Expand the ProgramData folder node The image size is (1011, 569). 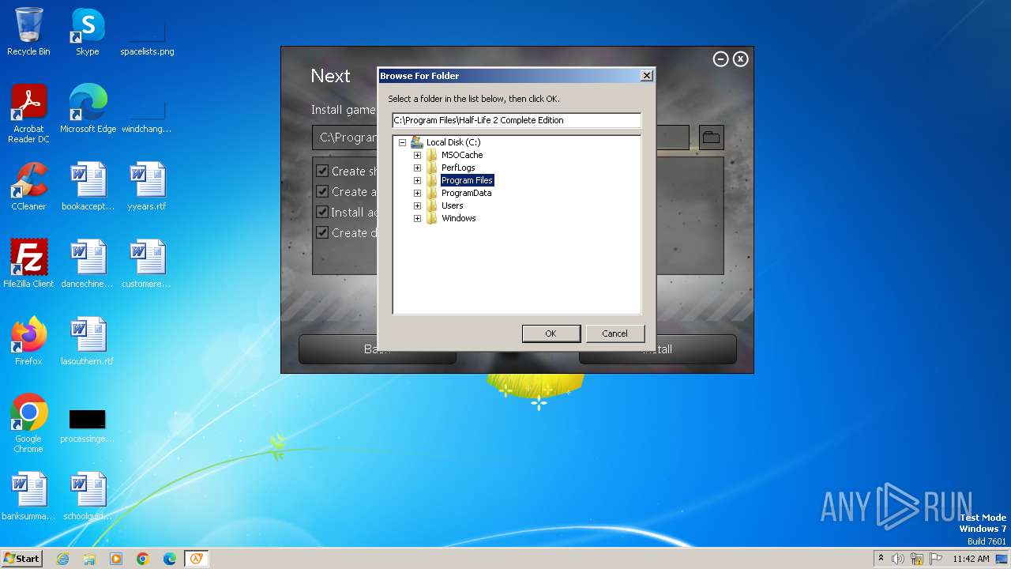417,194
